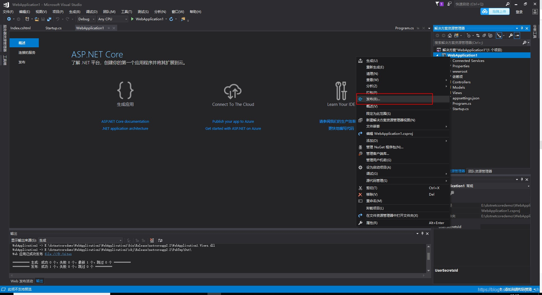Image resolution: width=542 pixels, height=295 pixels.
Task: Open the document tab overflow dropdown
Action: coord(429,28)
